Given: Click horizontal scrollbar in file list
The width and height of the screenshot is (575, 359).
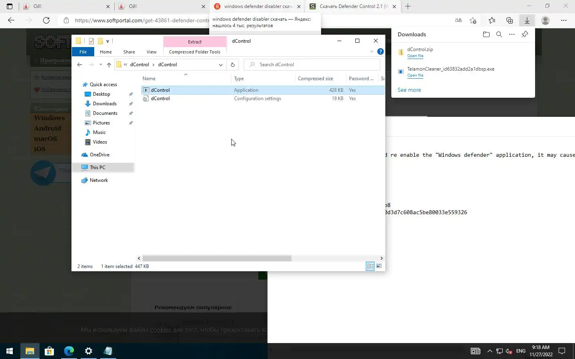Looking at the screenshot, I should (x=217, y=258).
